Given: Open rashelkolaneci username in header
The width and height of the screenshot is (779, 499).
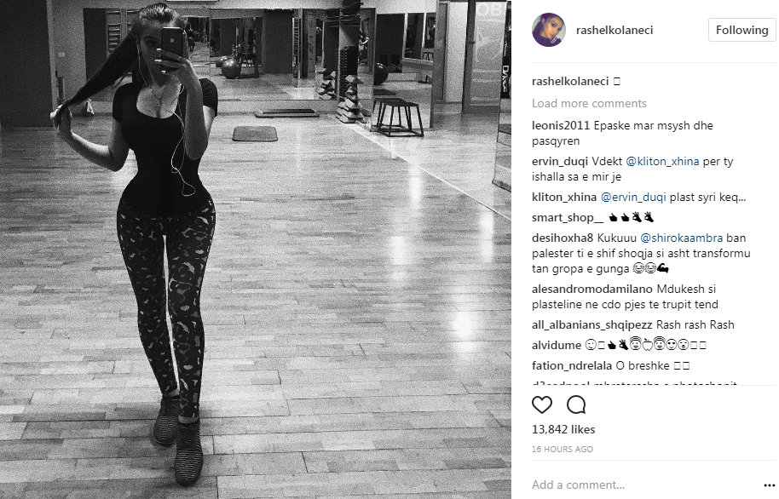Looking at the screenshot, I should point(615,30).
